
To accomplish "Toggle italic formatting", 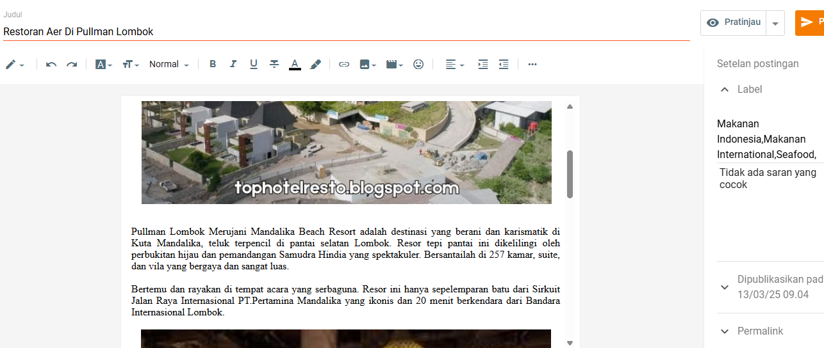I will pyautogui.click(x=233, y=65).
